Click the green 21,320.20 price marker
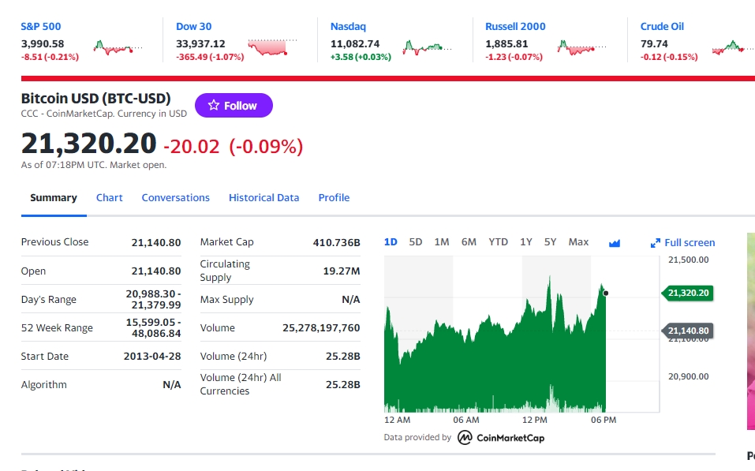This screenshot has width=755, height=471. point(688,293)
